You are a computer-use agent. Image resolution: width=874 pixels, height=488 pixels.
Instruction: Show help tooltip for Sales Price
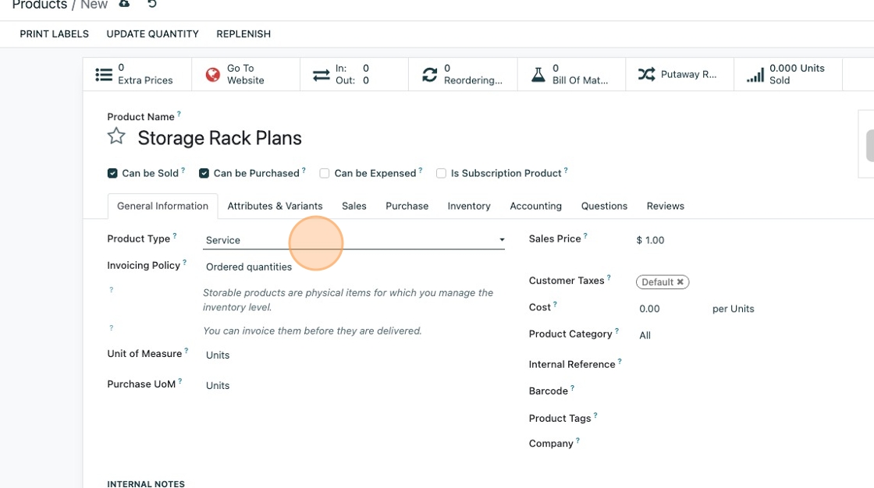(585, 235)
